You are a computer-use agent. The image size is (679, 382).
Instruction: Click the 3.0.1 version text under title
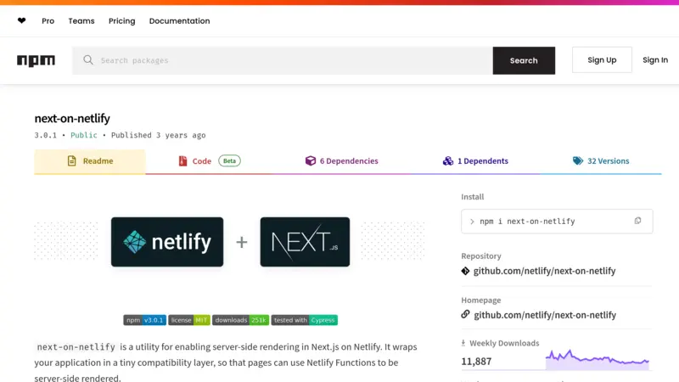tap(46, 135)
